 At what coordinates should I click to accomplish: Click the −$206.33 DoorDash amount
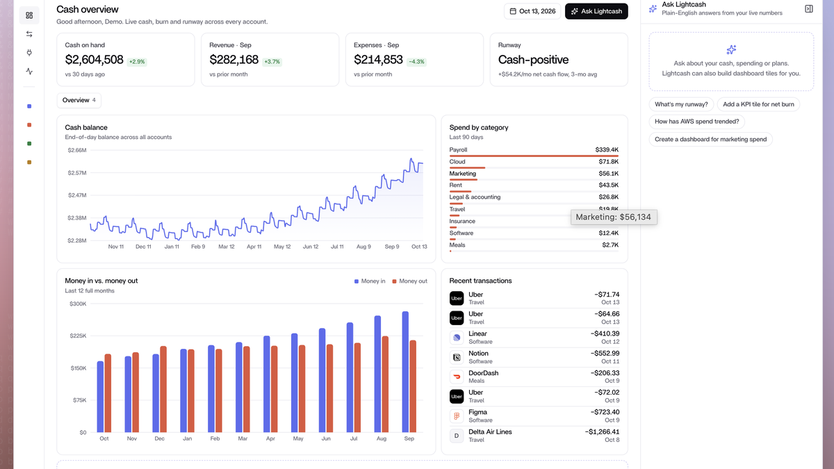(605, 373)
